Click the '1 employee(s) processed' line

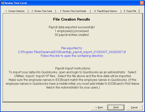[72, 31]
